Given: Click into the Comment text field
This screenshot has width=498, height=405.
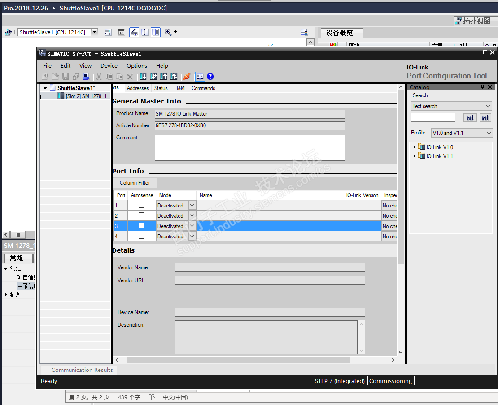Looking at the screenshot, I should [250, 147].
